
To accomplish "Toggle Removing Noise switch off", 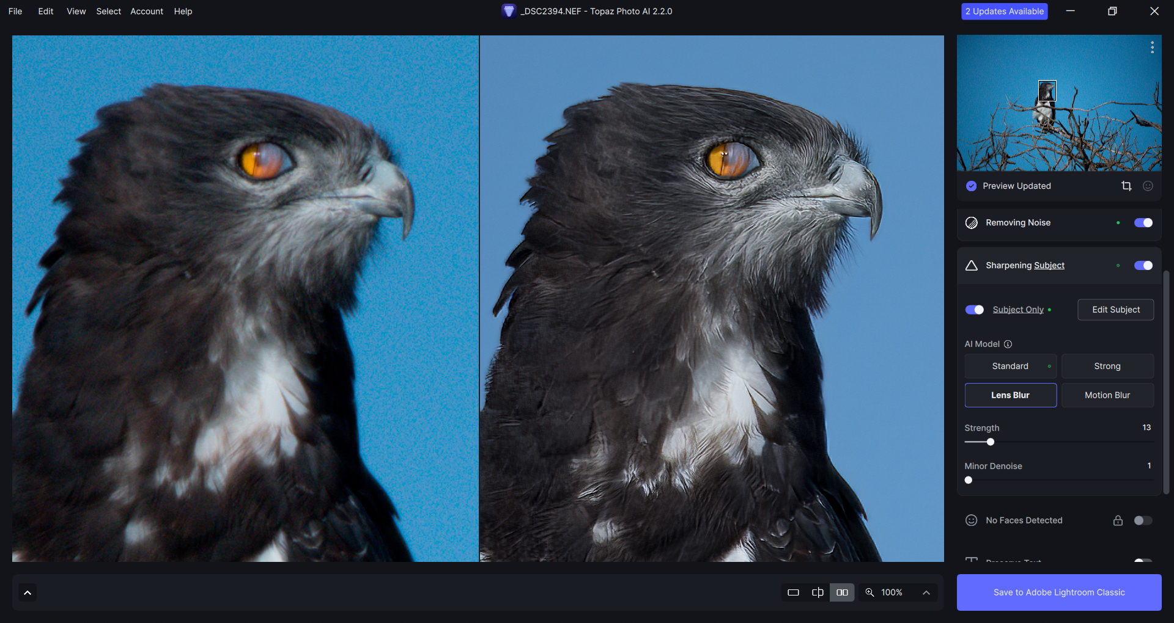I will tap(1143, 223).
